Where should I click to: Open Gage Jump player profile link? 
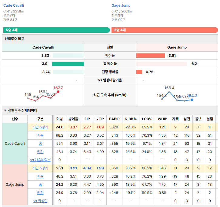tap(121, 5)
